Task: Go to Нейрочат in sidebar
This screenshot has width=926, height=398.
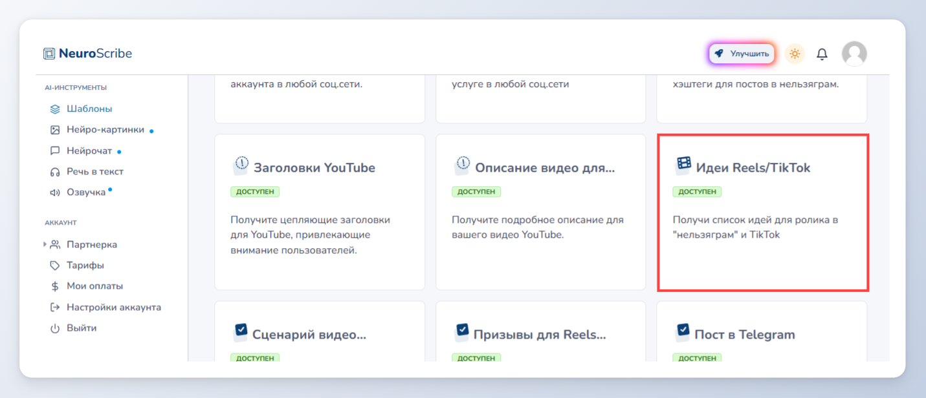Action: (x=89, y=151)
